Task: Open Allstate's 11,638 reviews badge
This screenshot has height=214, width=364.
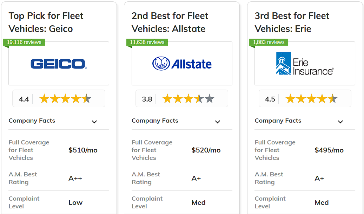Action: coord(147,42)
